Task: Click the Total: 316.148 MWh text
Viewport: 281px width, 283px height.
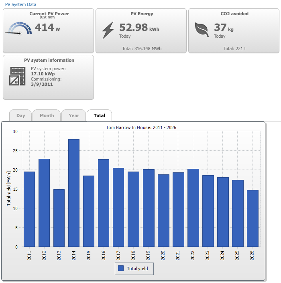Action: (142, 49)
